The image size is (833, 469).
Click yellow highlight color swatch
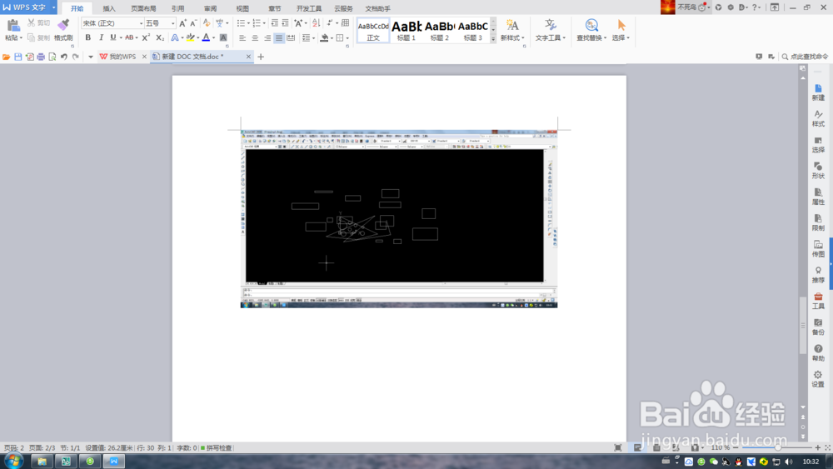click(x=190, y=37)
